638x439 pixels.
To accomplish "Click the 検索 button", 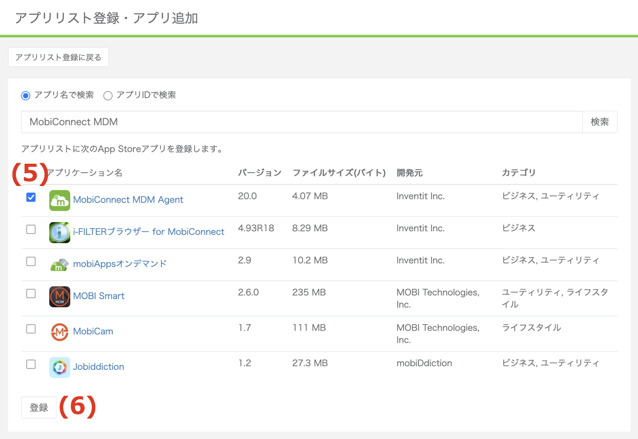I will click(x=600, y=122).
